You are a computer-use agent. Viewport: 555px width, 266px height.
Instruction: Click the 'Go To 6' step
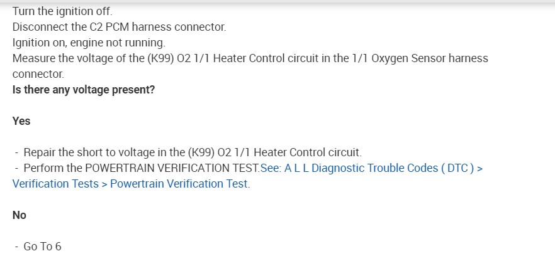tap(42, 247)
